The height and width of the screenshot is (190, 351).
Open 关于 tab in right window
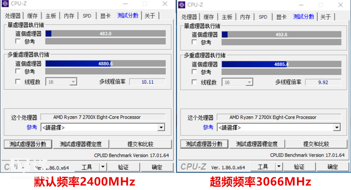325,17
